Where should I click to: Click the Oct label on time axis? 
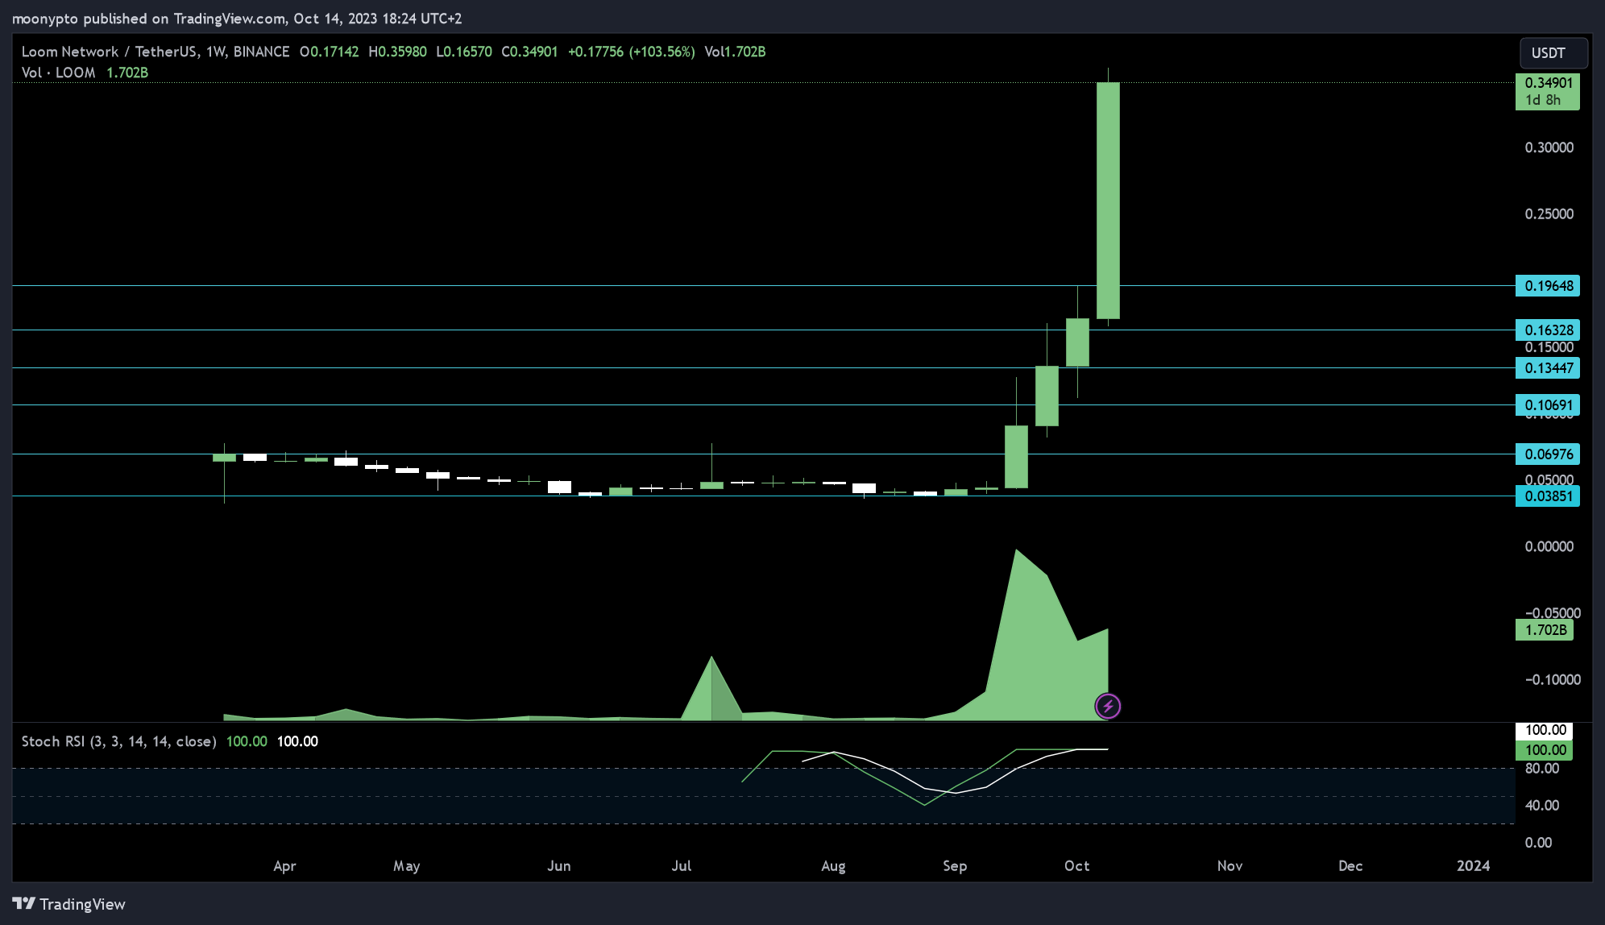[1076, 866]
